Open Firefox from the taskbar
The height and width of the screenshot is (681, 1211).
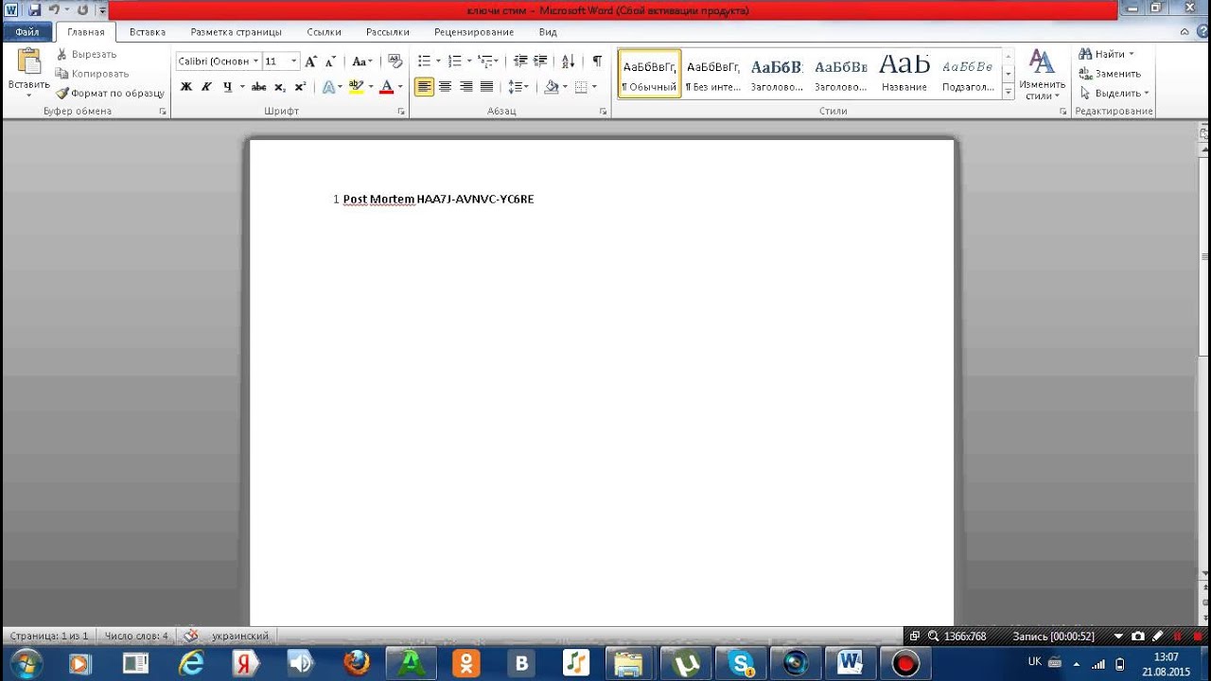click(357, 663)
